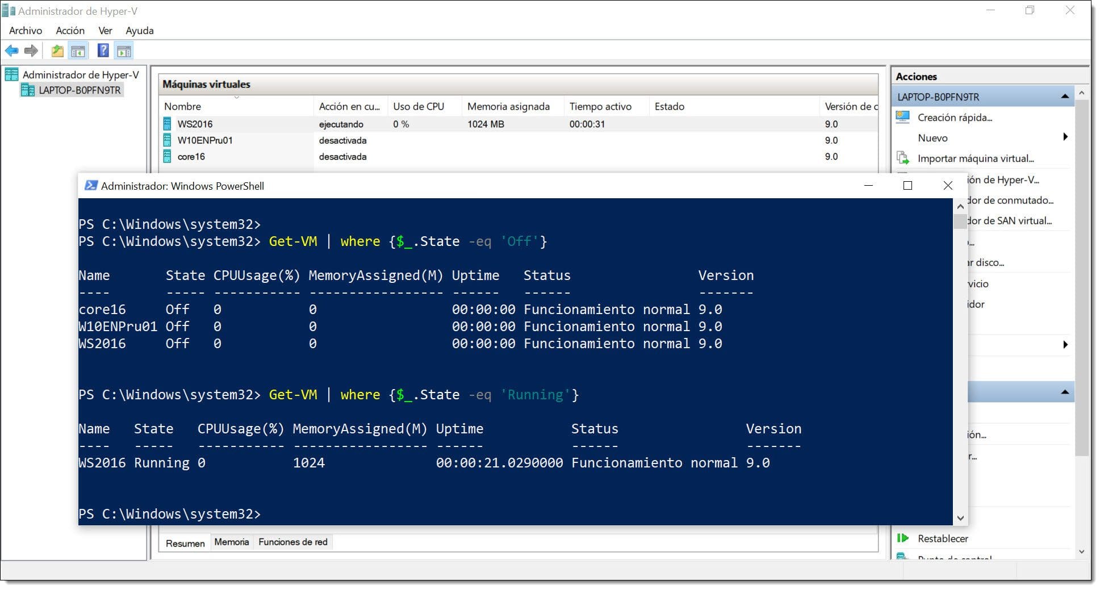Expand the submenu arrow below Nuevo's, mid Actions pane
This screenshot has height=589, width=1100.
(x=1065, y=345)
